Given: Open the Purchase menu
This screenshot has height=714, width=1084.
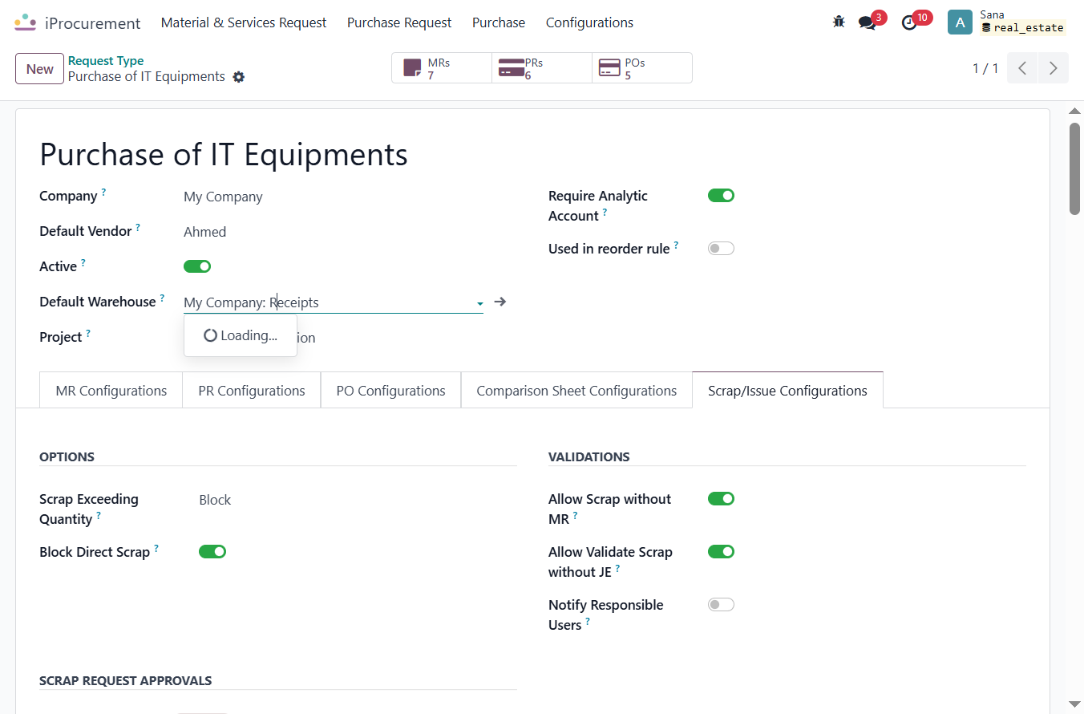Looking at the screenshot, I should pyautogui.click(x=499, y=22).
